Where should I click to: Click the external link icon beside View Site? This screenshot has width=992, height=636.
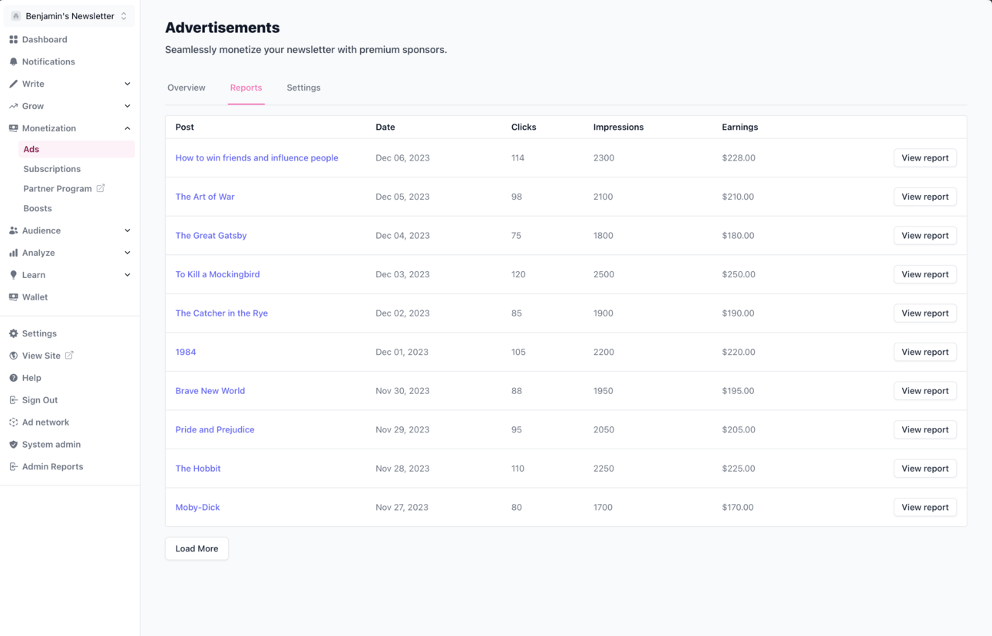click(x=69, y=355)
